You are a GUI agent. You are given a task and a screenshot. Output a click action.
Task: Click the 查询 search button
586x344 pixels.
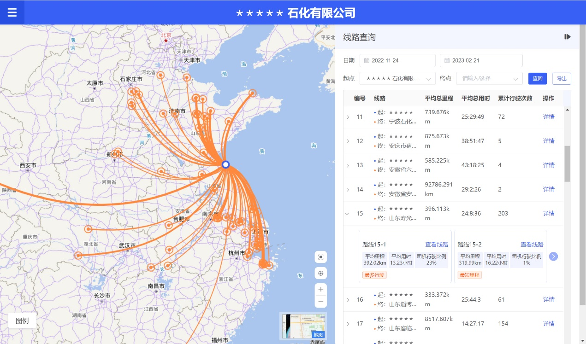pyautogui.click(x=538, y=78)
